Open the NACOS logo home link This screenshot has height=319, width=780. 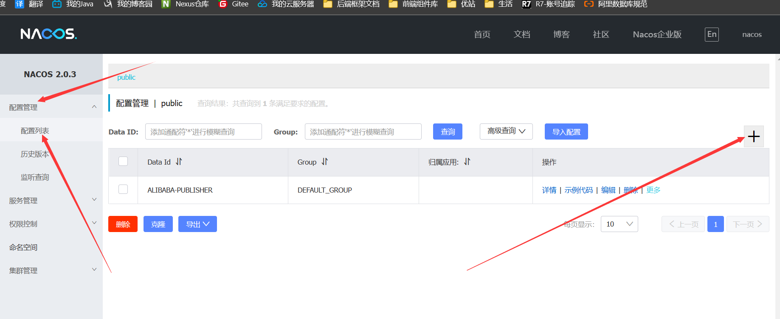click(x=48, y=34)
